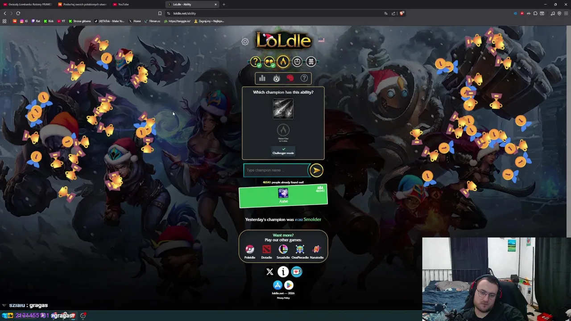Click the Name Clue hint icon
Image resolution: width=571 pixels, height=321 pixels.
coord(283,130)
